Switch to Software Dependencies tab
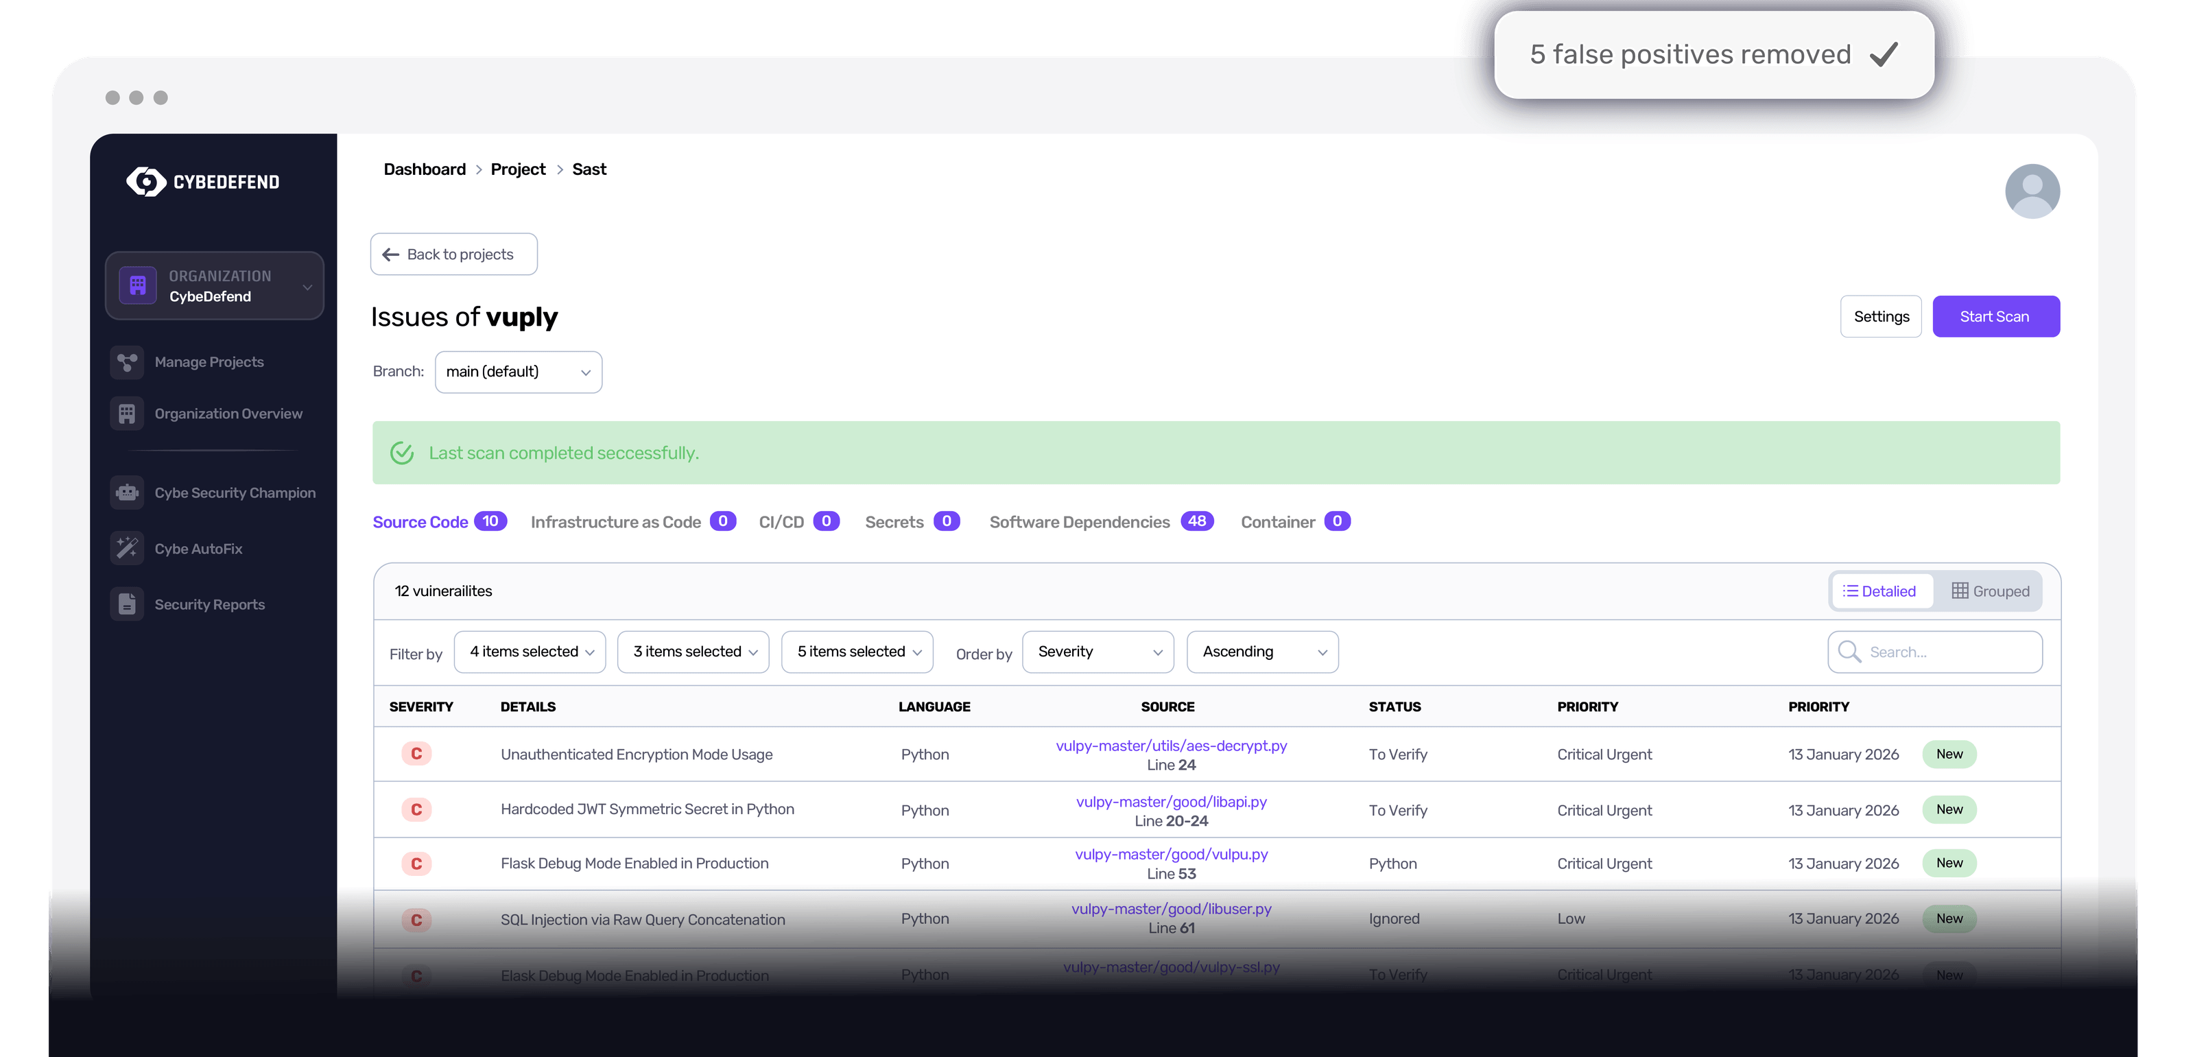The width and height of the screenshot is (2195, 1057). (1079, 522)
